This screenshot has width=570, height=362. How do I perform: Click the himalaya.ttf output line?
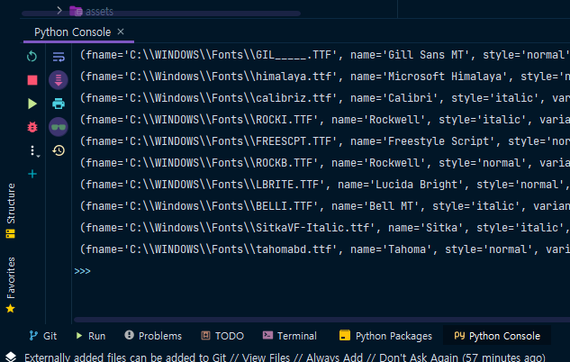[324, 77]
